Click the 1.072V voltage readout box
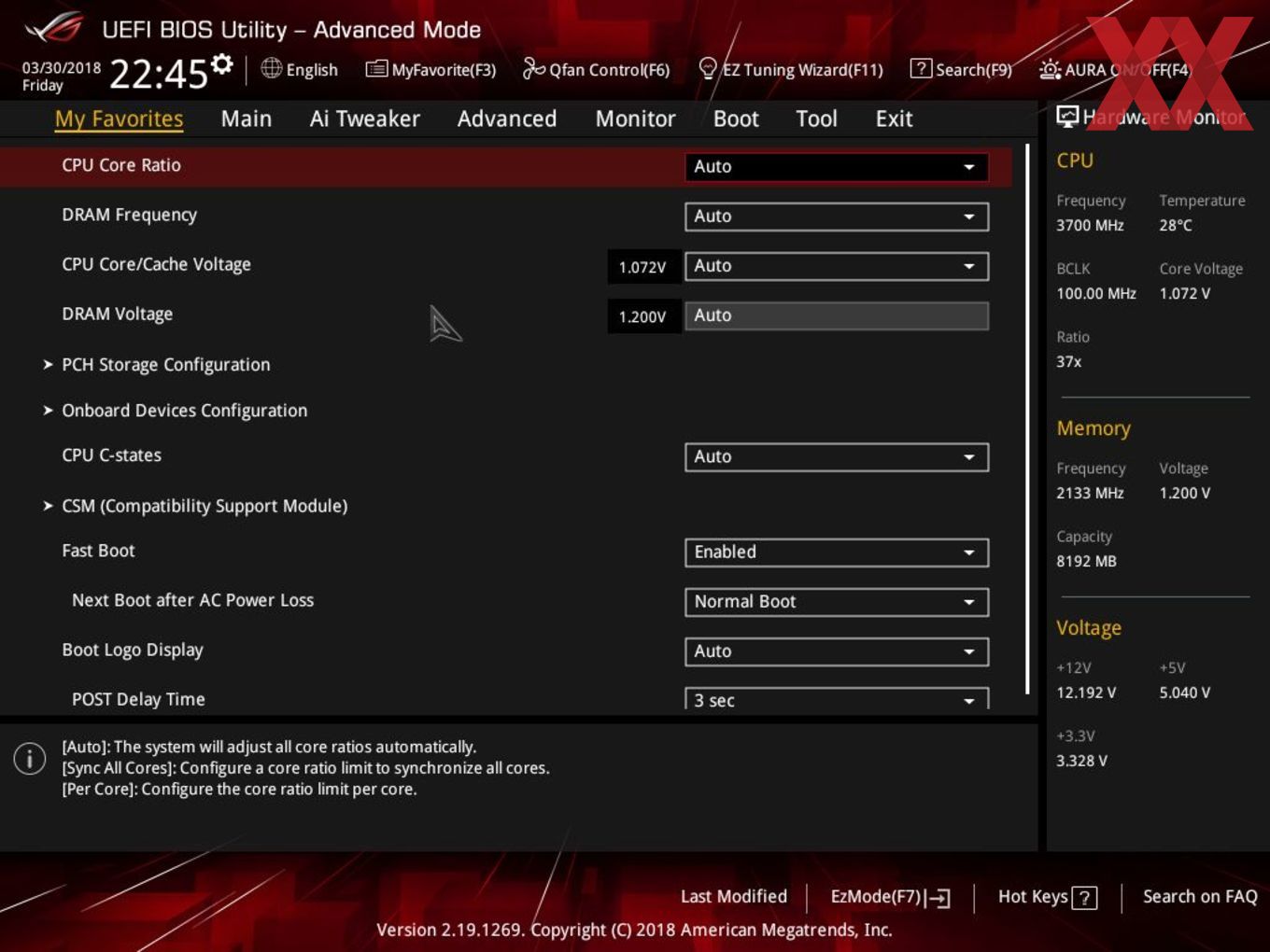Screen dimensions: 1270x952 point(642,267)
